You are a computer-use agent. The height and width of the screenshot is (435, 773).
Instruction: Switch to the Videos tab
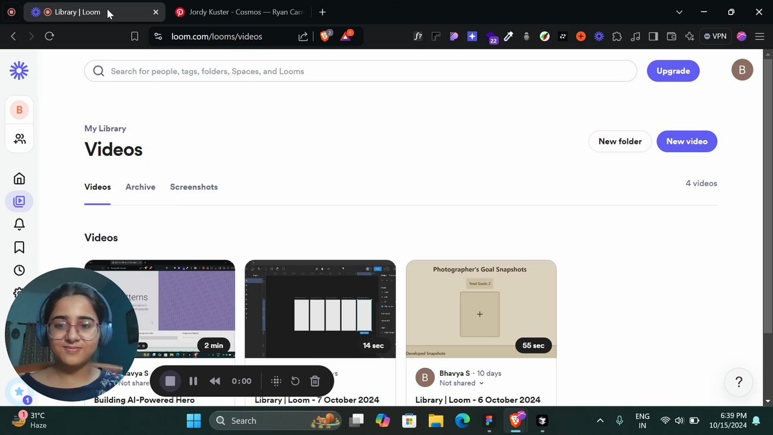coord(97,187)
